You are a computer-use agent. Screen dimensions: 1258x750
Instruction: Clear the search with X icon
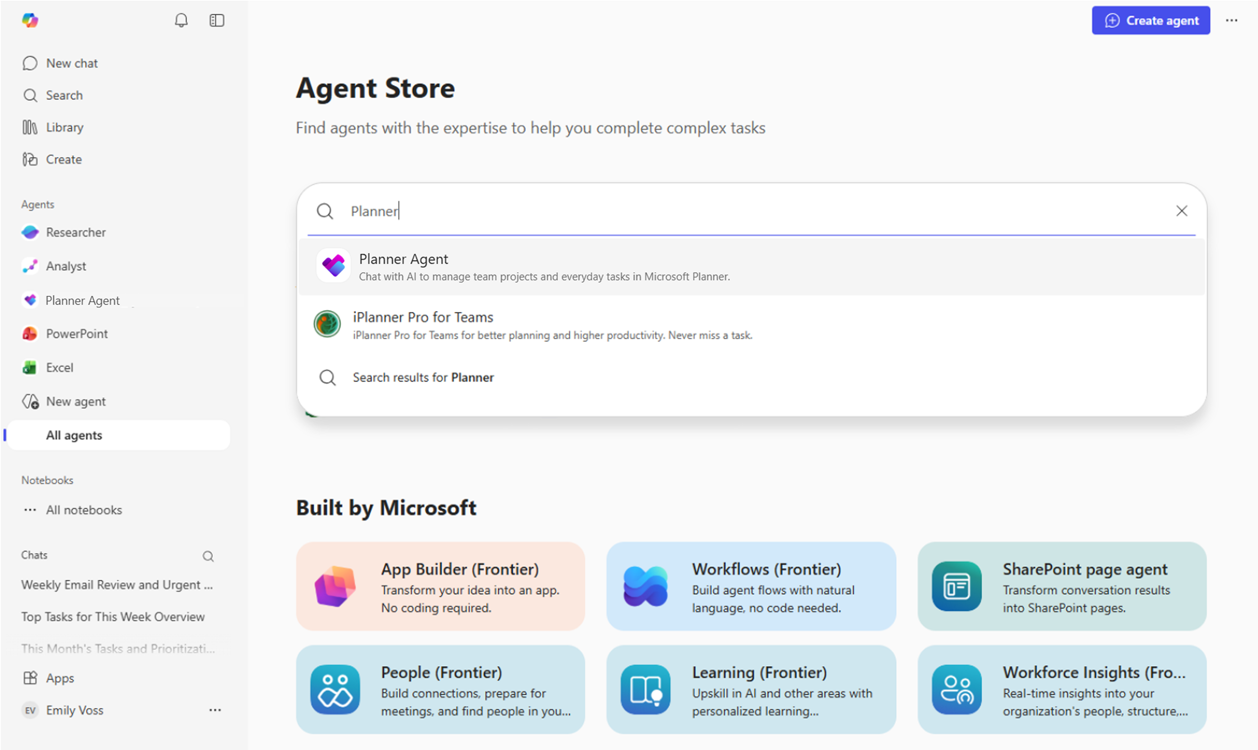(x=1182, y=211)
